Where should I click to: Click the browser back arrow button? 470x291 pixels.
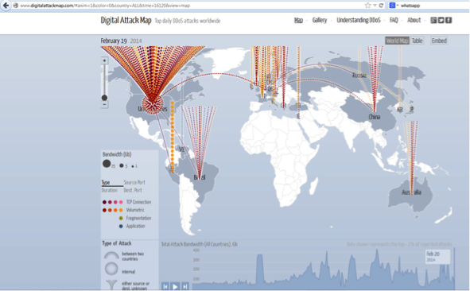pyautogui.click(x=6, y=6)
